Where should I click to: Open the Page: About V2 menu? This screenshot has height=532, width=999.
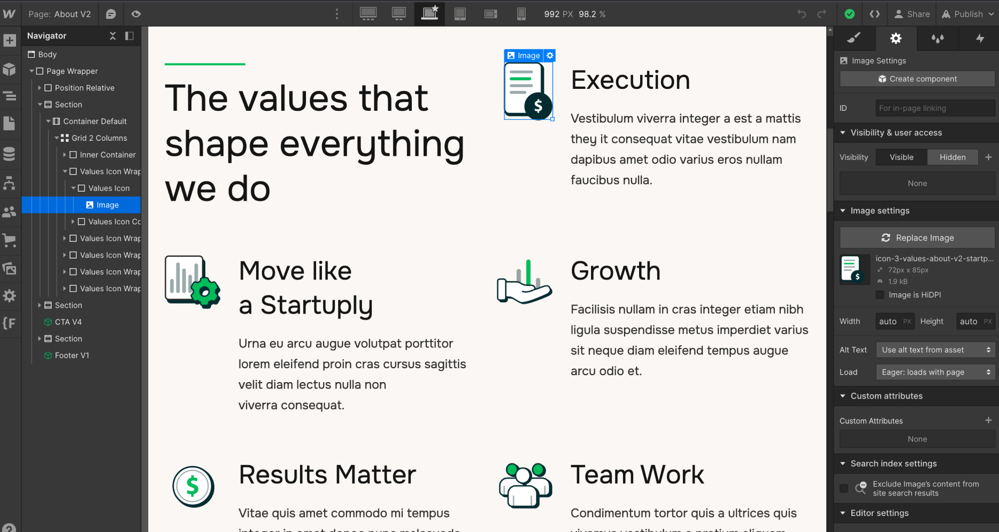coord(59,14)
